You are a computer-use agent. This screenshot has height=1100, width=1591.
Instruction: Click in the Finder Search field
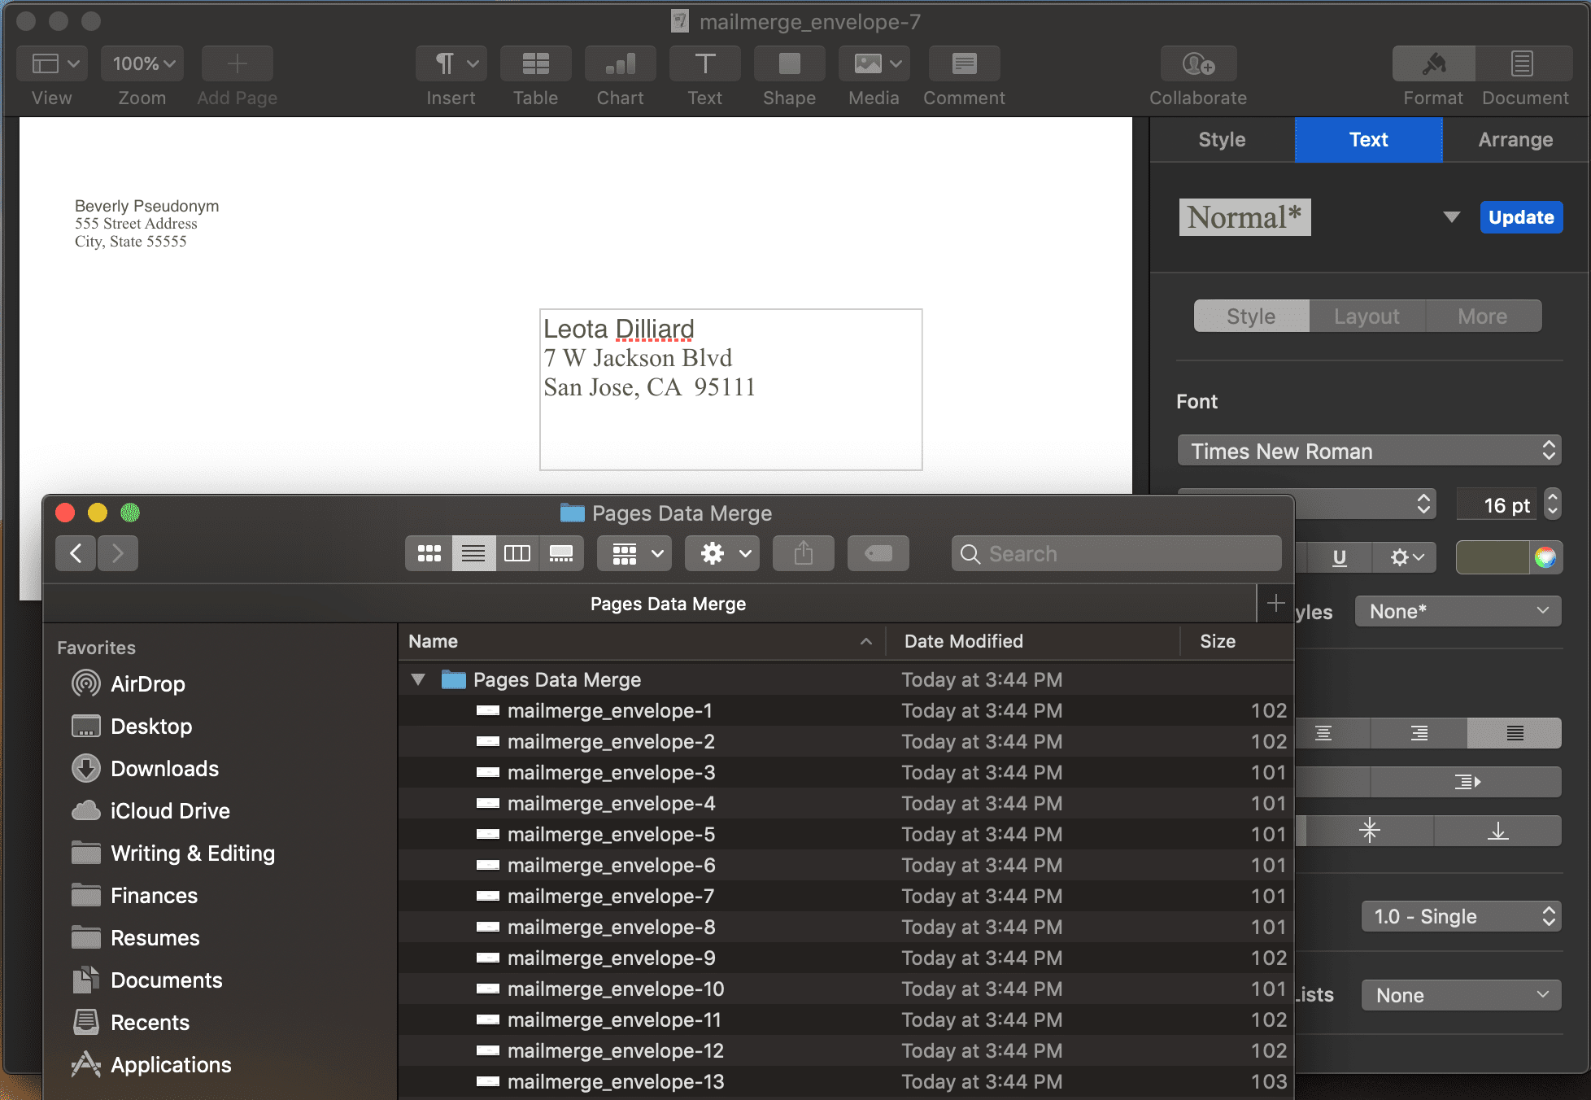[1116, 554]
